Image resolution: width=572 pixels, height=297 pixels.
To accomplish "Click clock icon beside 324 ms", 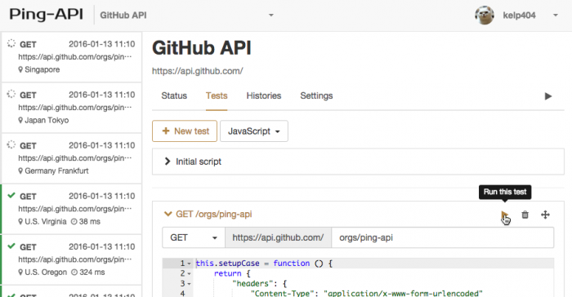I will (x=74, y=273).
